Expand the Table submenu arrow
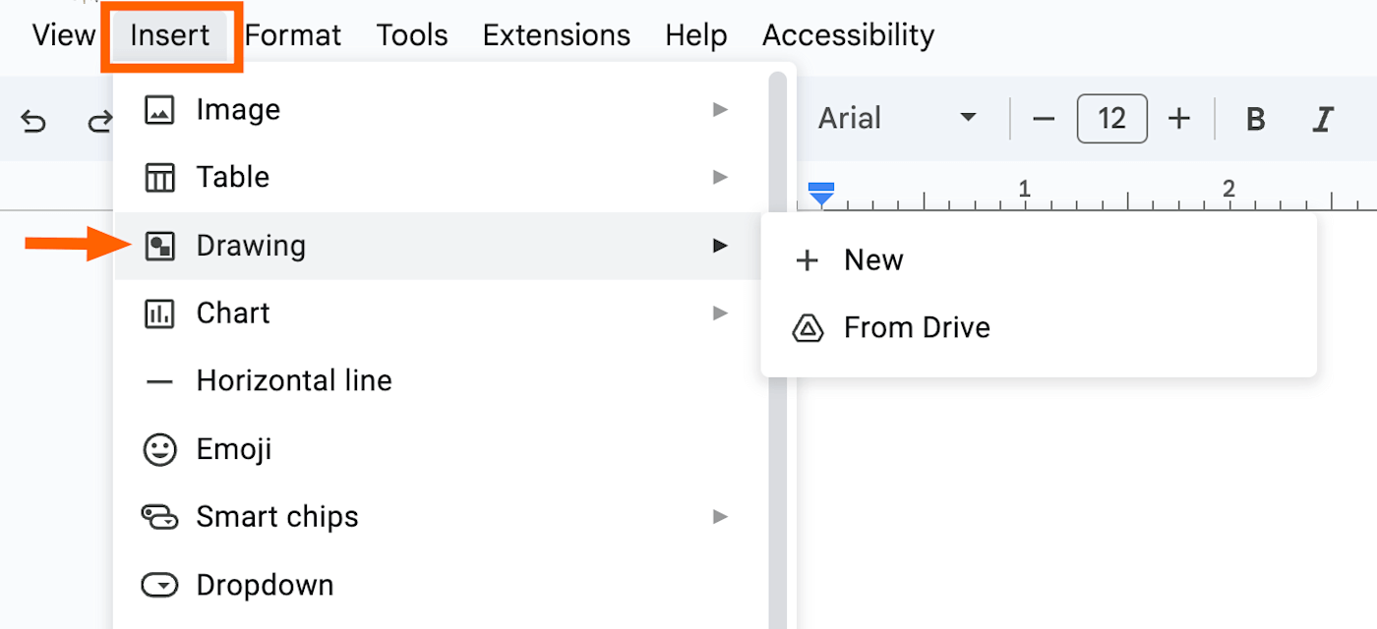 point(720,177)
